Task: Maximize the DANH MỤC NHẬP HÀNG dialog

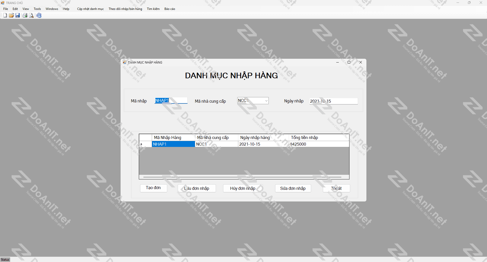Action: coord(349,62)
